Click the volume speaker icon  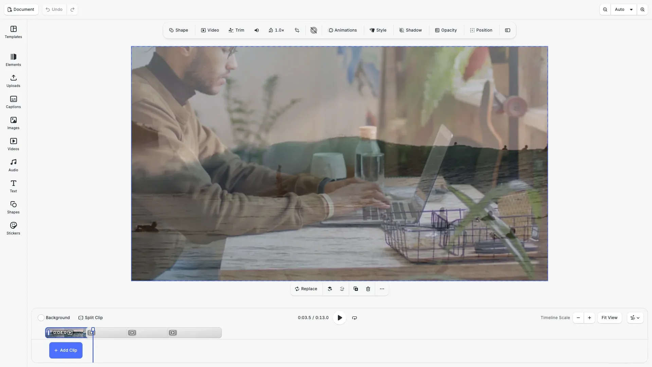pyautogui.click(x=257, y=30)
